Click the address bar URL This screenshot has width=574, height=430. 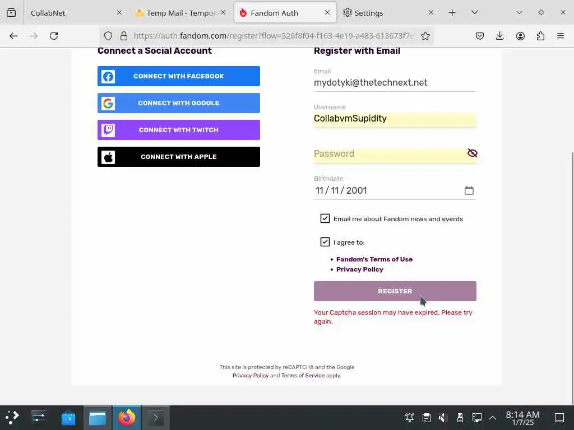[274, 36]
